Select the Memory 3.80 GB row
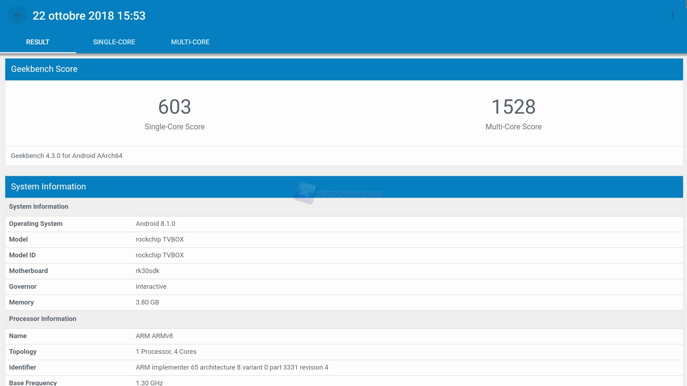The height and width of the screenshot is (386, 687). click(x=147, y=302)
